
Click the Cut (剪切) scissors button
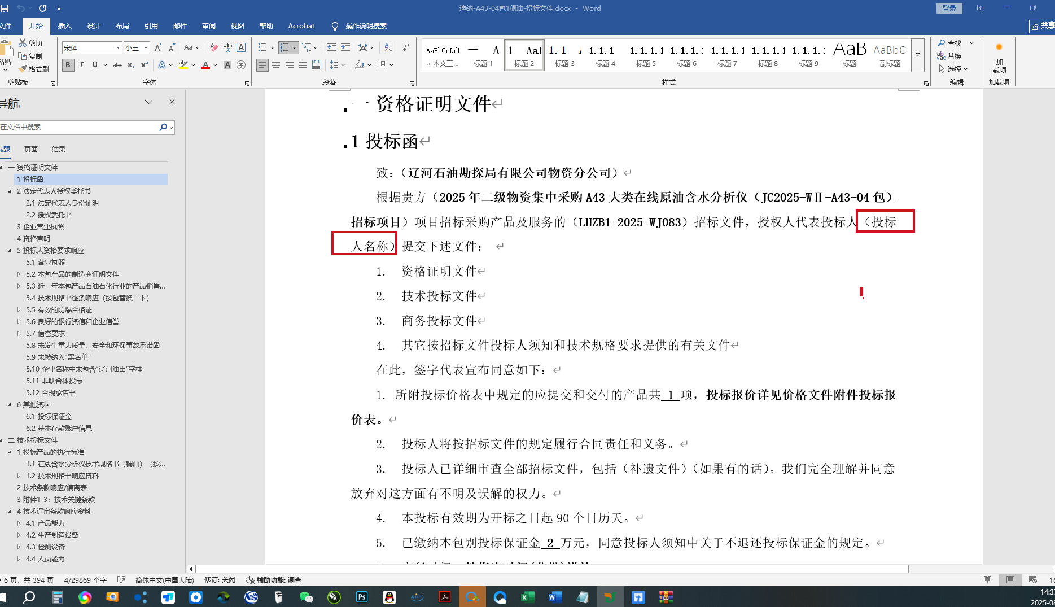coord(30,43)
